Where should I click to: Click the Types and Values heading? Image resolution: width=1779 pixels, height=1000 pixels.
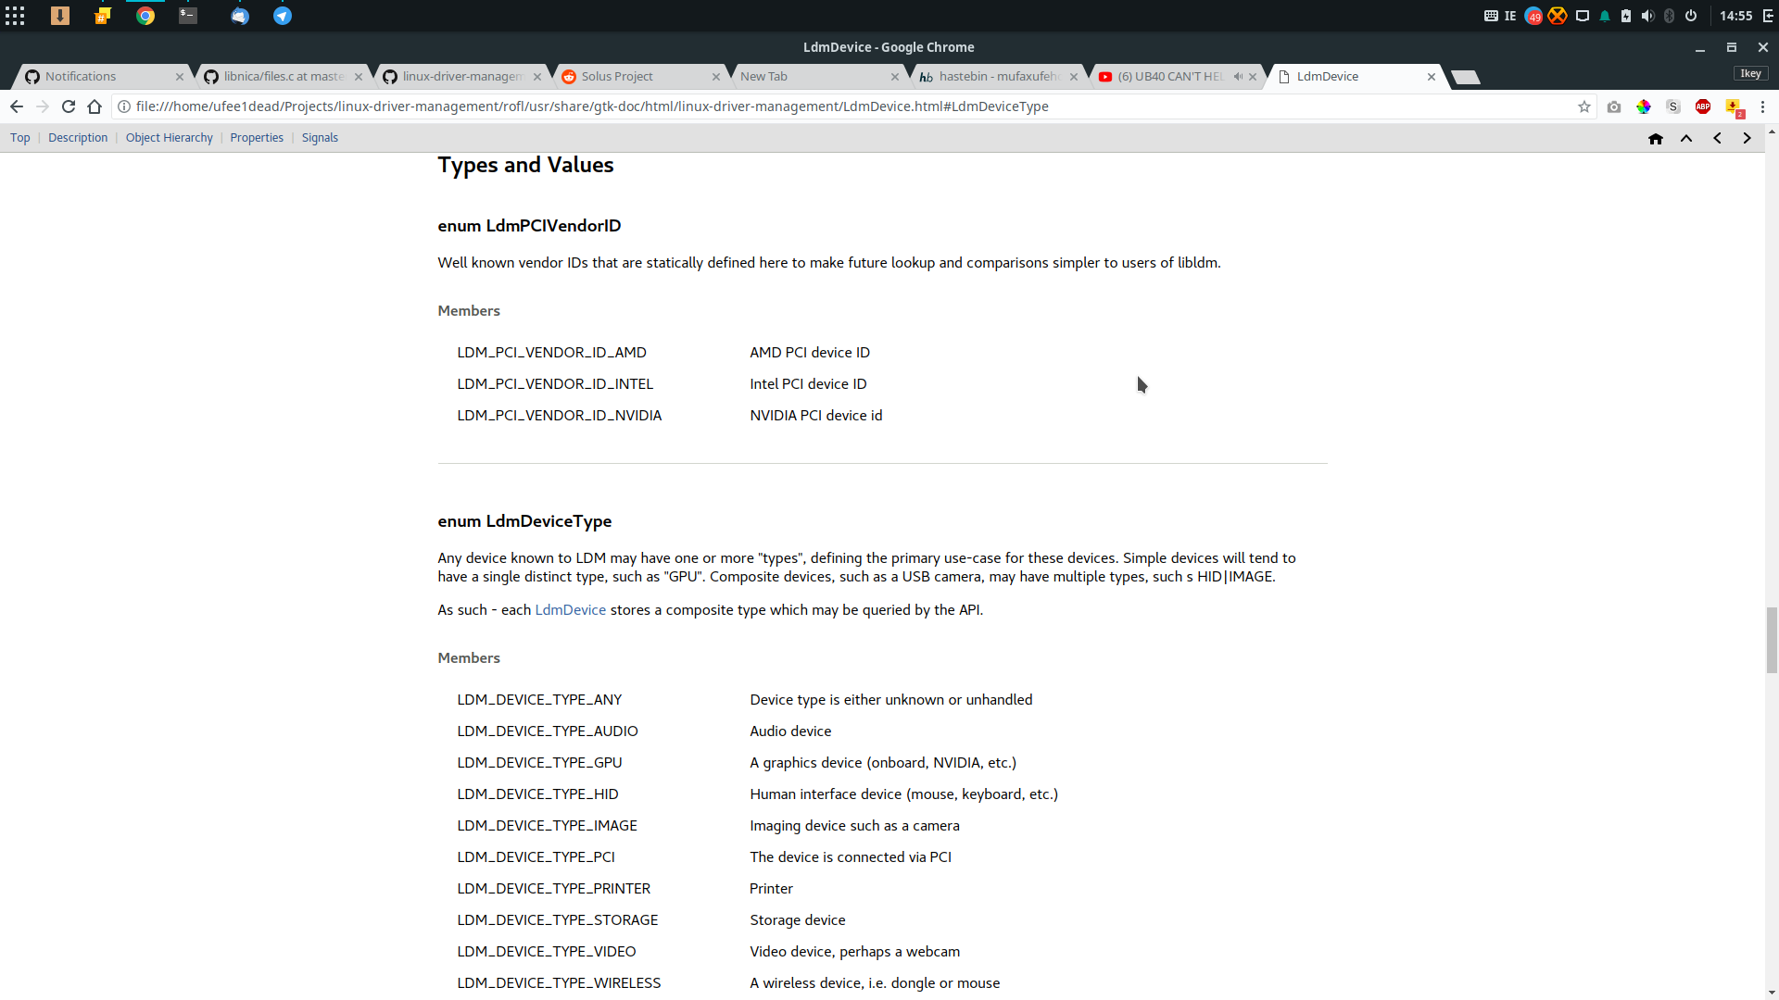click(x=525, y=165)
